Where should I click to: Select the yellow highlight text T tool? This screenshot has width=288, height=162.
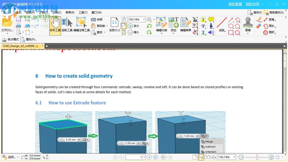203,20
